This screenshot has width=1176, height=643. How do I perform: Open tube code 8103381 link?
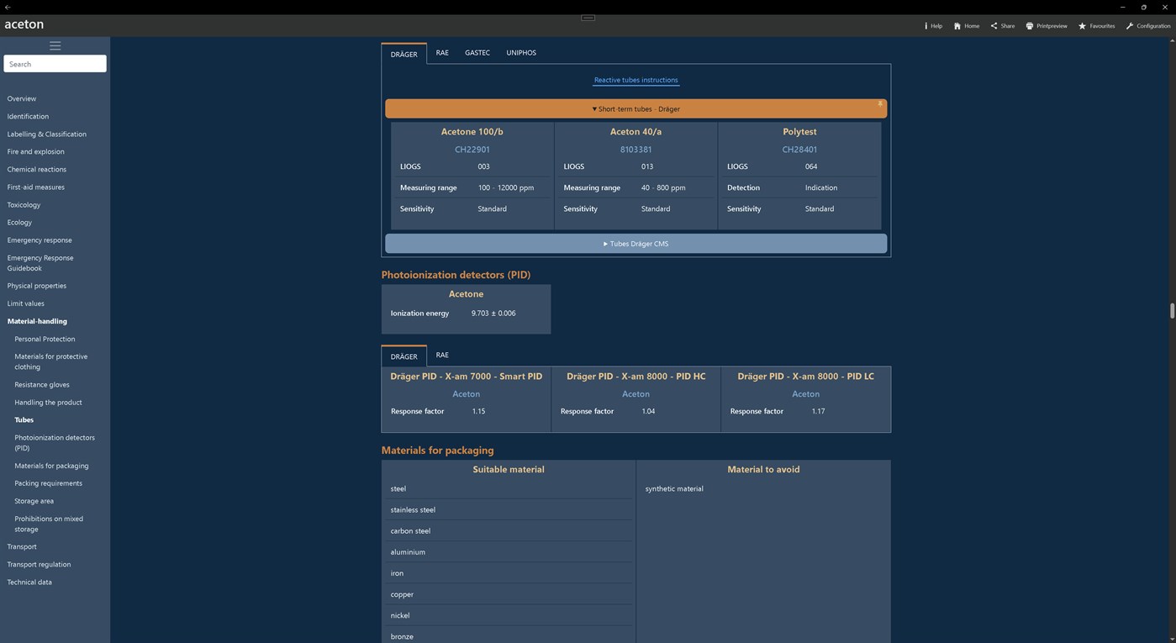click(x=635, y=150)
